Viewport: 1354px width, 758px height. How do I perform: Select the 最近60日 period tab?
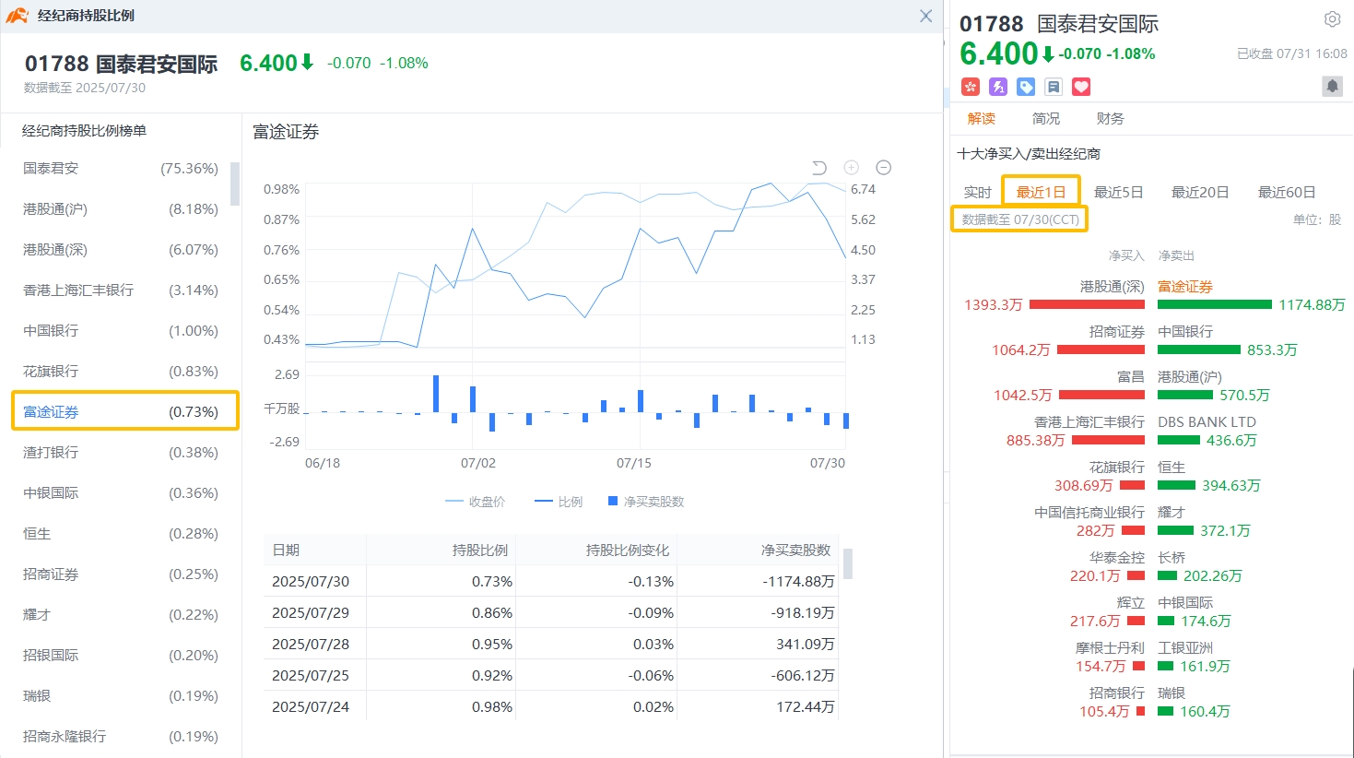pos(1287,192)
